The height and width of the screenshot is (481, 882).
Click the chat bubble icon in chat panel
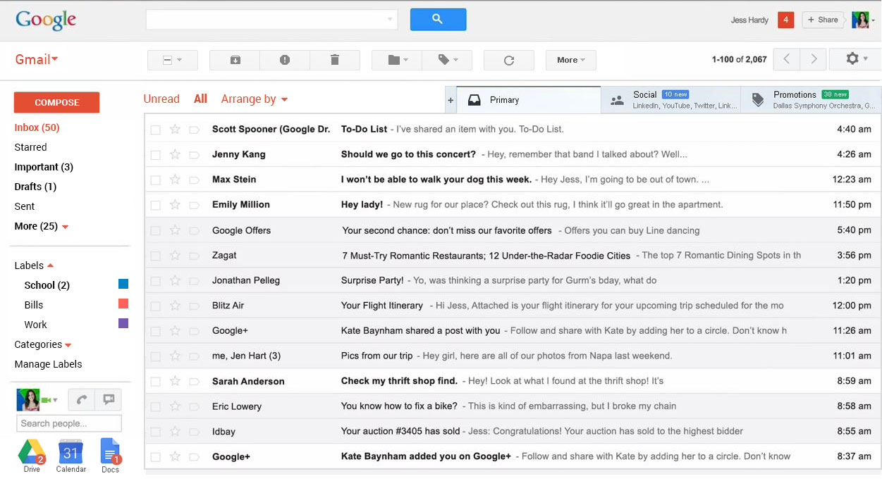click(x=109, y=399)
